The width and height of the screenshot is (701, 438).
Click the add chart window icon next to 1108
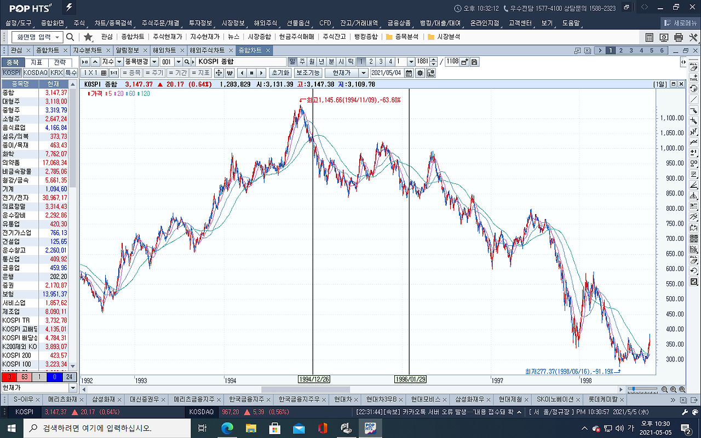464,62
